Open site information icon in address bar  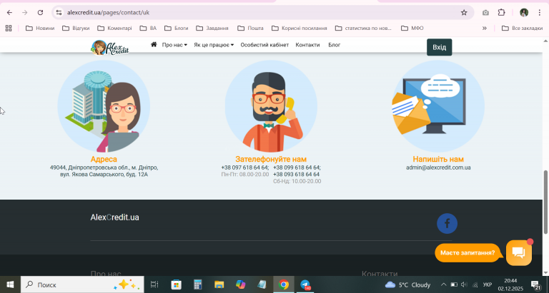(59, 13)
